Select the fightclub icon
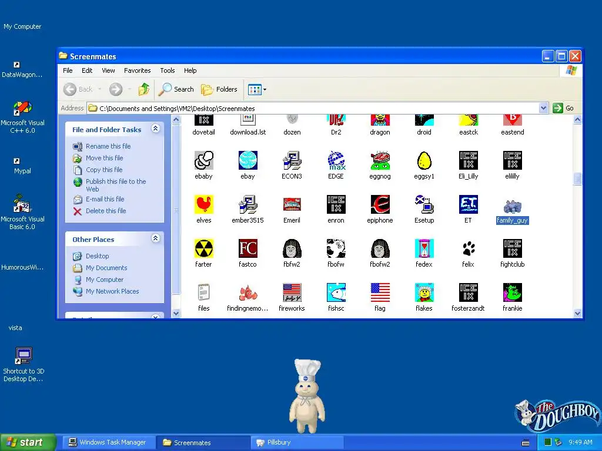 513,248
